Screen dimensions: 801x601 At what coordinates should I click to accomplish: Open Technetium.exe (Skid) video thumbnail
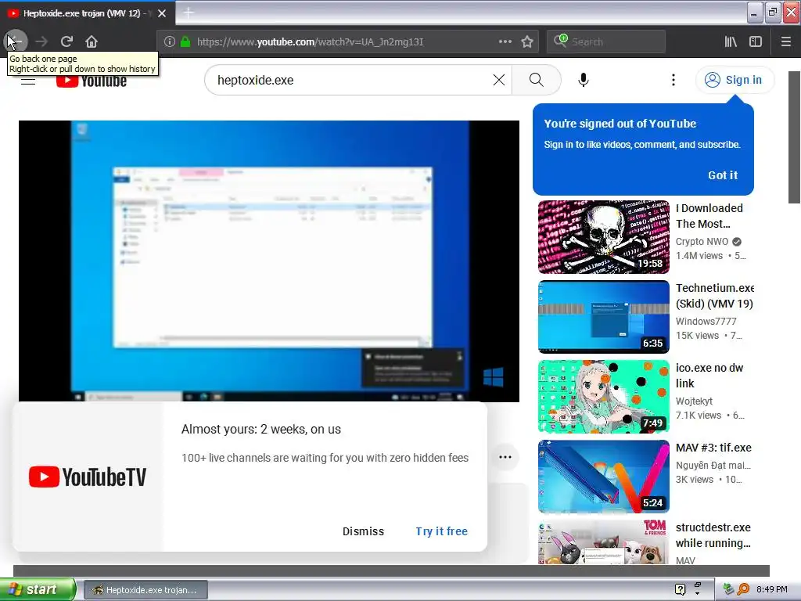point(603,317)
